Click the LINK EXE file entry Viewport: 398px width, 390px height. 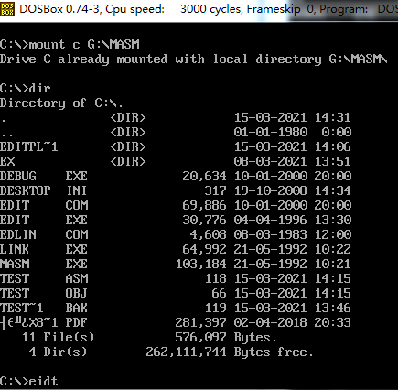tap(176, 249)
